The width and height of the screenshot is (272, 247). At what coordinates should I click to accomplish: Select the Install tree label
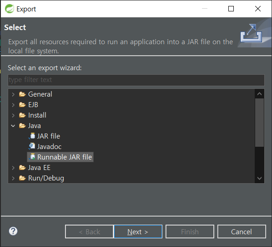(37, 115)
